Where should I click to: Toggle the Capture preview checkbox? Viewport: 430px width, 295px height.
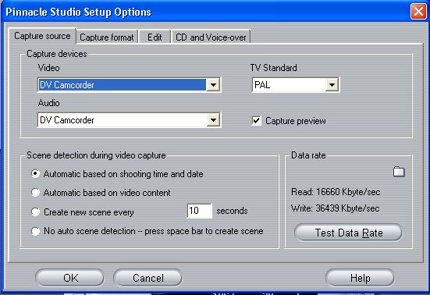tap(256, 121)
